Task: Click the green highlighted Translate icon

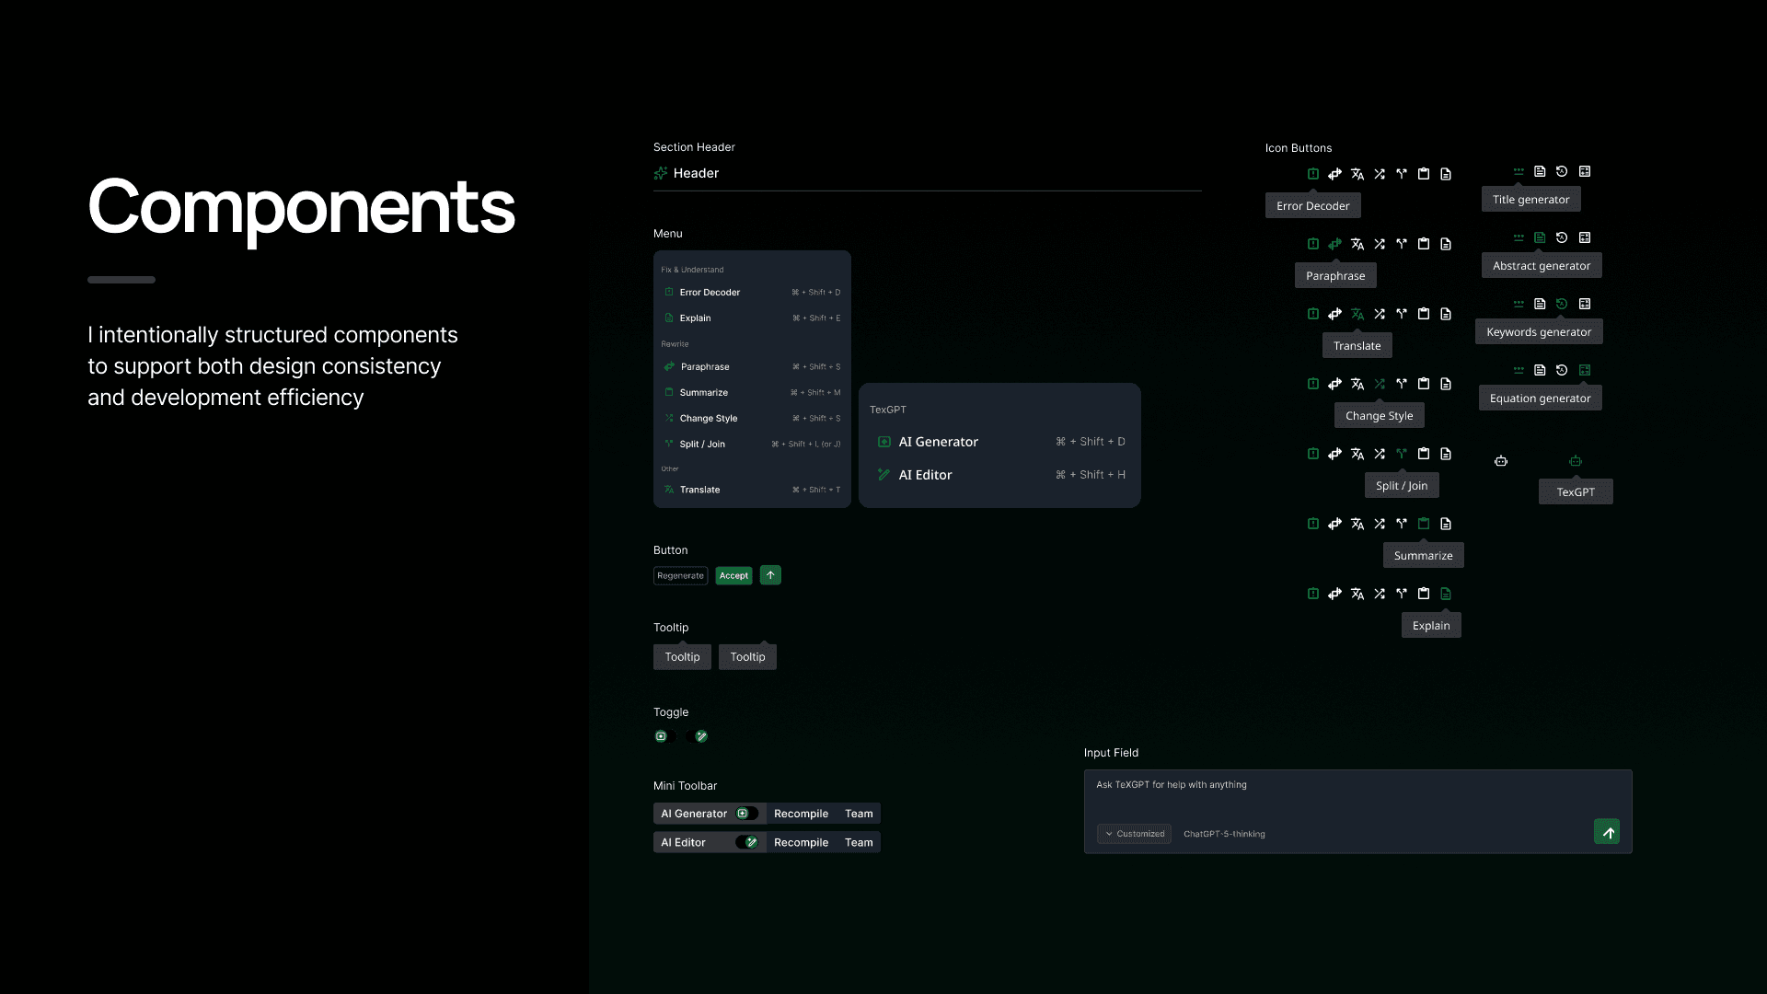Action: (x=1357, y=314)
